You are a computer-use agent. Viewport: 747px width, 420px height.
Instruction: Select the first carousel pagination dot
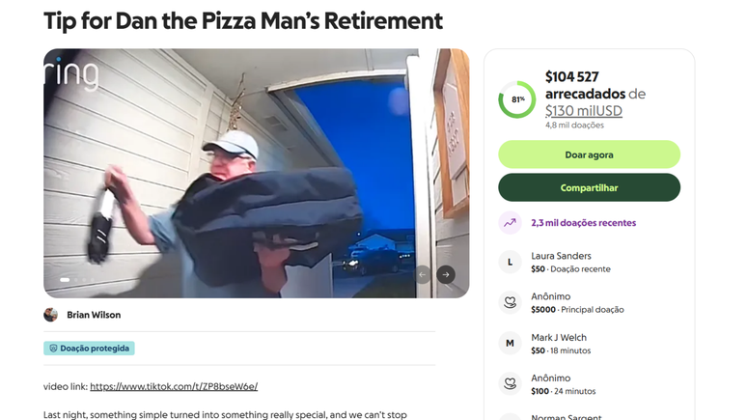tap(65, 280)
